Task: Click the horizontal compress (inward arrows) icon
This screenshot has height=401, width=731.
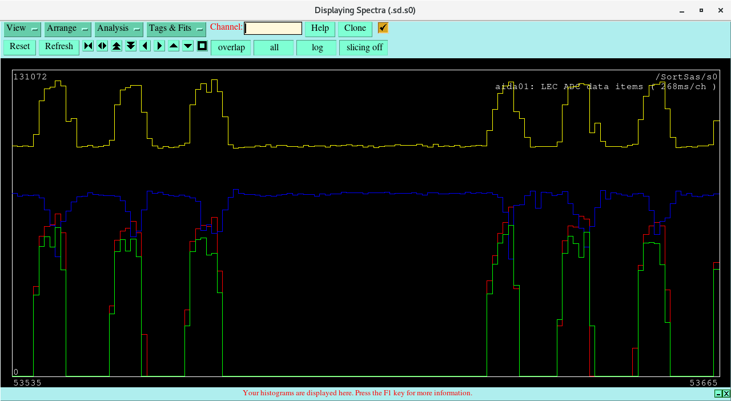Action: 88,46
